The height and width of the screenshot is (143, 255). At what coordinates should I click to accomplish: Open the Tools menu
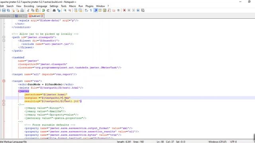64,6
